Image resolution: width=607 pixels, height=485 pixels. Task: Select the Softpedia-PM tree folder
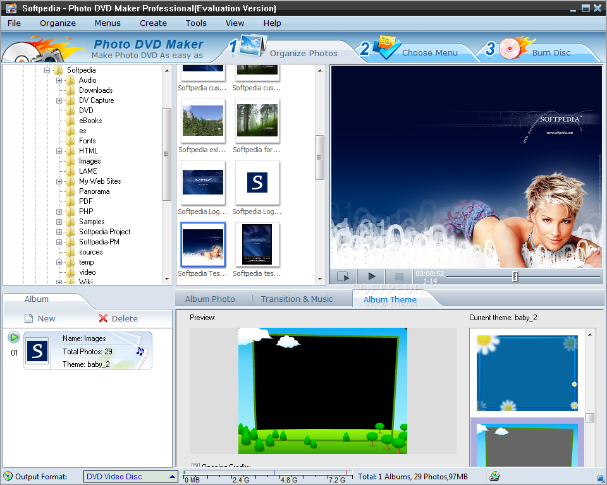coord(99,242)
